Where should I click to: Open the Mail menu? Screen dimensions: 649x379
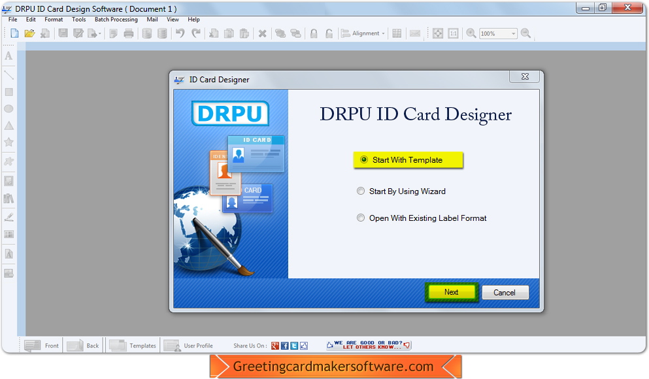pyautogui.click(x=152, y=20)
